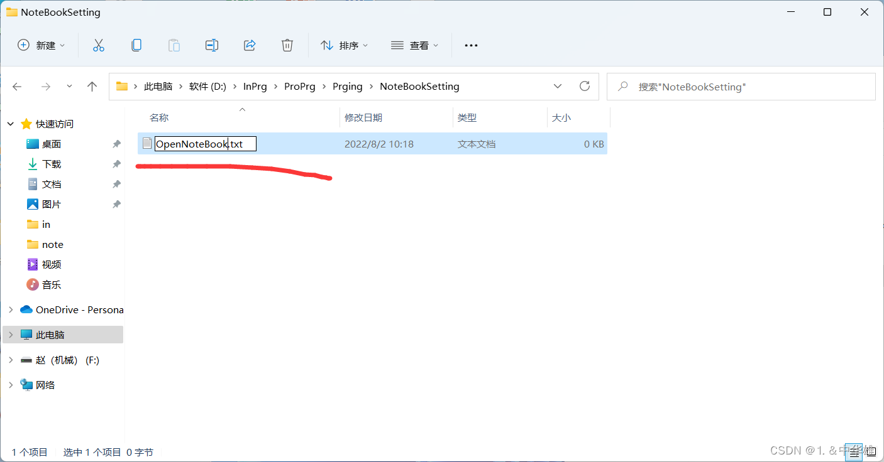
Task: Expand the 网络 tree node
Action: 11,385
